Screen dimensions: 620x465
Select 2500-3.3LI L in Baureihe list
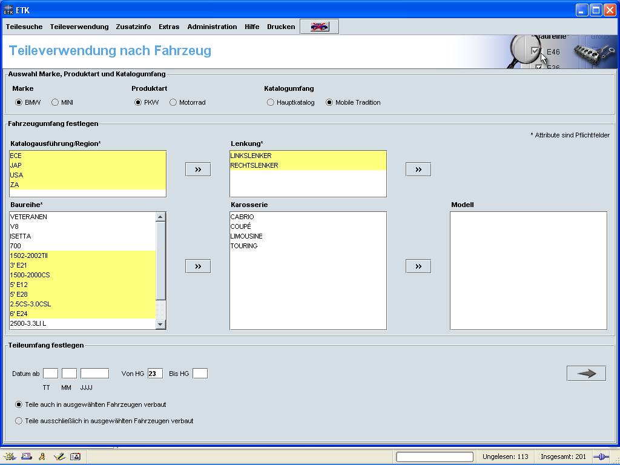click(82, 323)
